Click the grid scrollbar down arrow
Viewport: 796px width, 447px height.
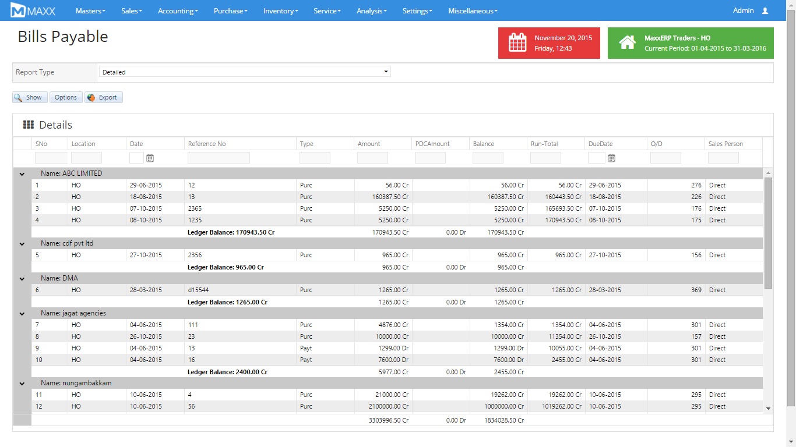[x=767, y=409]
